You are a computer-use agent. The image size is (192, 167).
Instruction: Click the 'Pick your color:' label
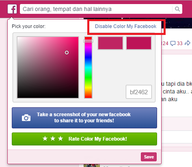[x=29, y=26]
